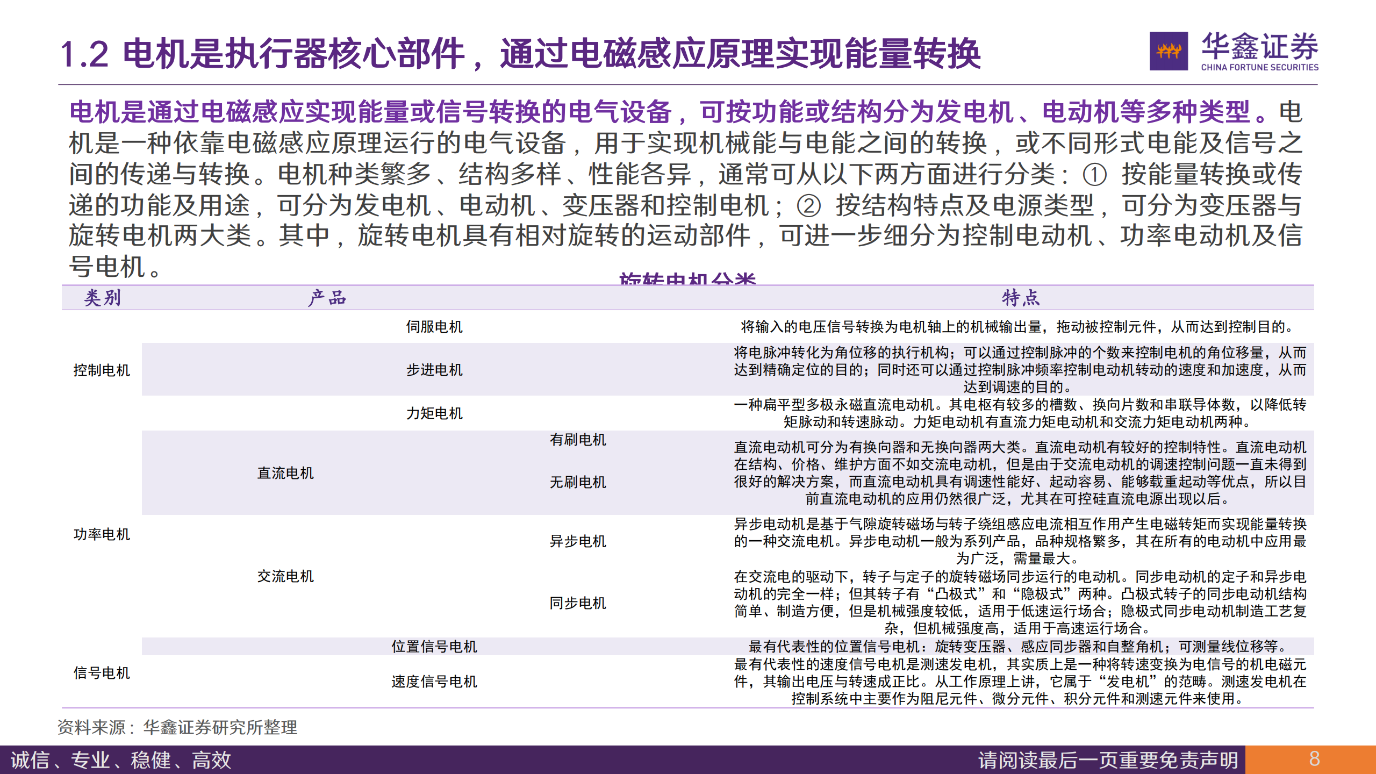Click the 产品 column header

click(327, 298)
